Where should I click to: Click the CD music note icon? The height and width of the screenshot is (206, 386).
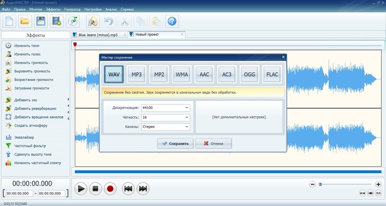click(72, 21)
